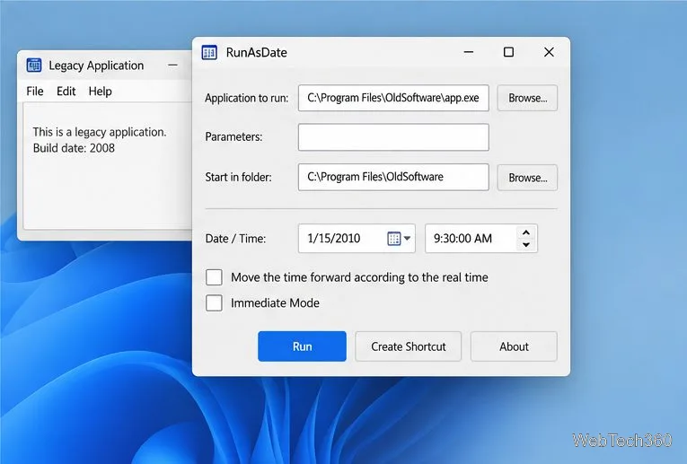Browse for the application to run
This screenshot has width=687, height=464.
pos(527,98)
